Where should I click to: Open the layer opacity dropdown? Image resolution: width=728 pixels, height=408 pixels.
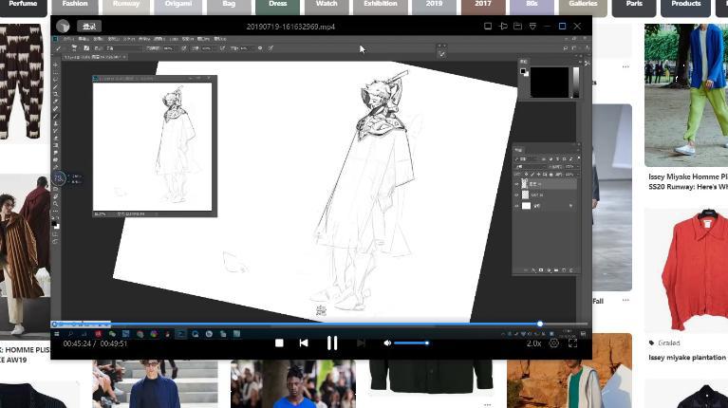(x=571, y=167)
